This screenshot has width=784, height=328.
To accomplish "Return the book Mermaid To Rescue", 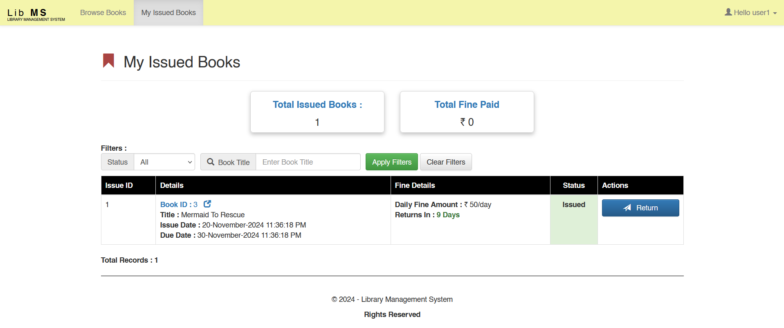I will coord(640,208).
